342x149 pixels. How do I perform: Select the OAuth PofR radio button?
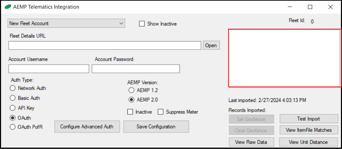click(x=13, y=127)
